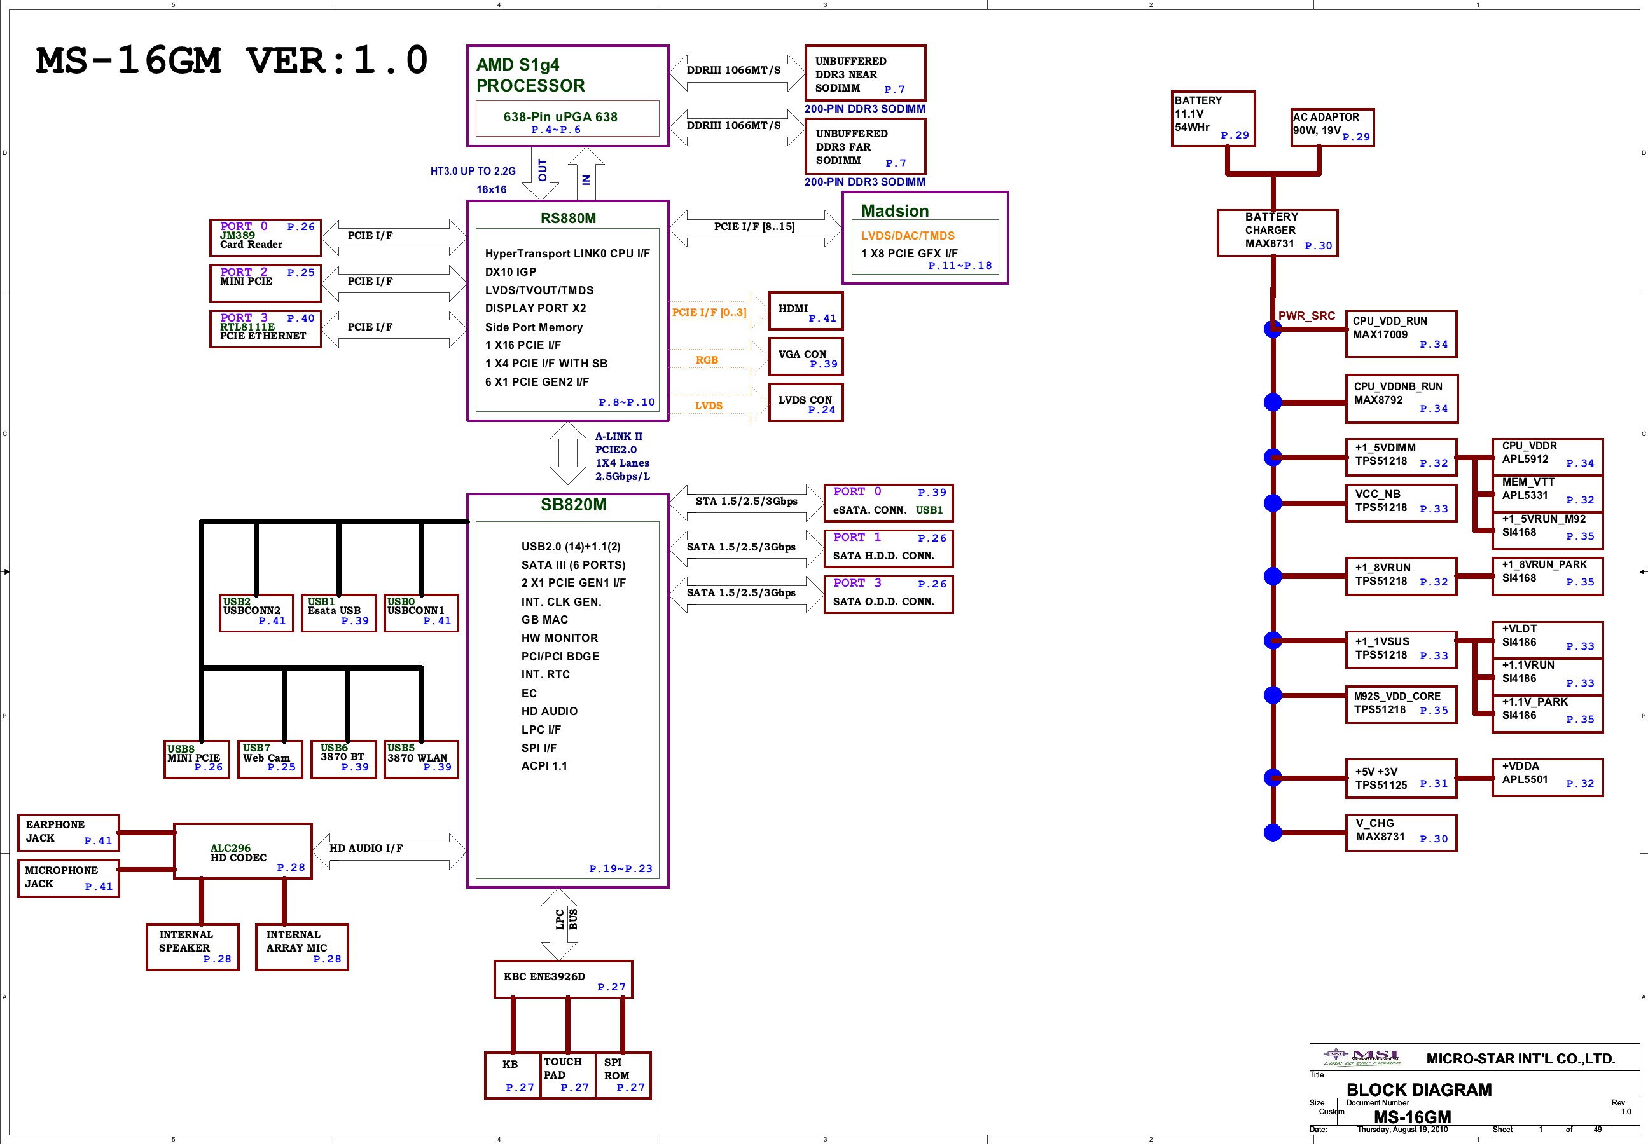Select the +1_8VRUN TPS51218 box
Viewport: 1648px width, 1148px height.
click(1401, 576)
